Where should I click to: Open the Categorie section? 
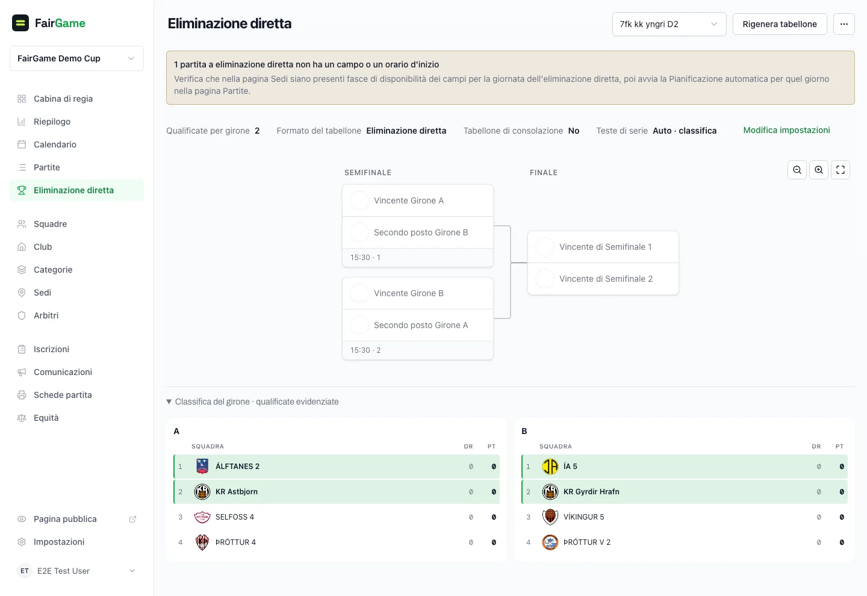click(x=76, y=270)
